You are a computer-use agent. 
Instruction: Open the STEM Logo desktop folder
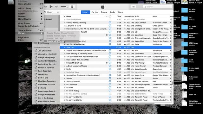point(185,44)
